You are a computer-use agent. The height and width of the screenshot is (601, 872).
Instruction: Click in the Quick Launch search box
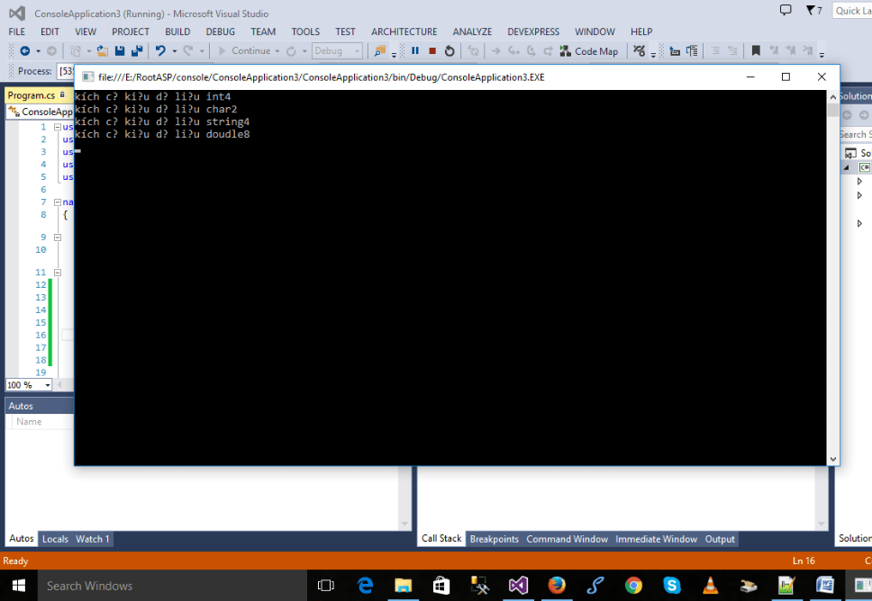point(852,11)
